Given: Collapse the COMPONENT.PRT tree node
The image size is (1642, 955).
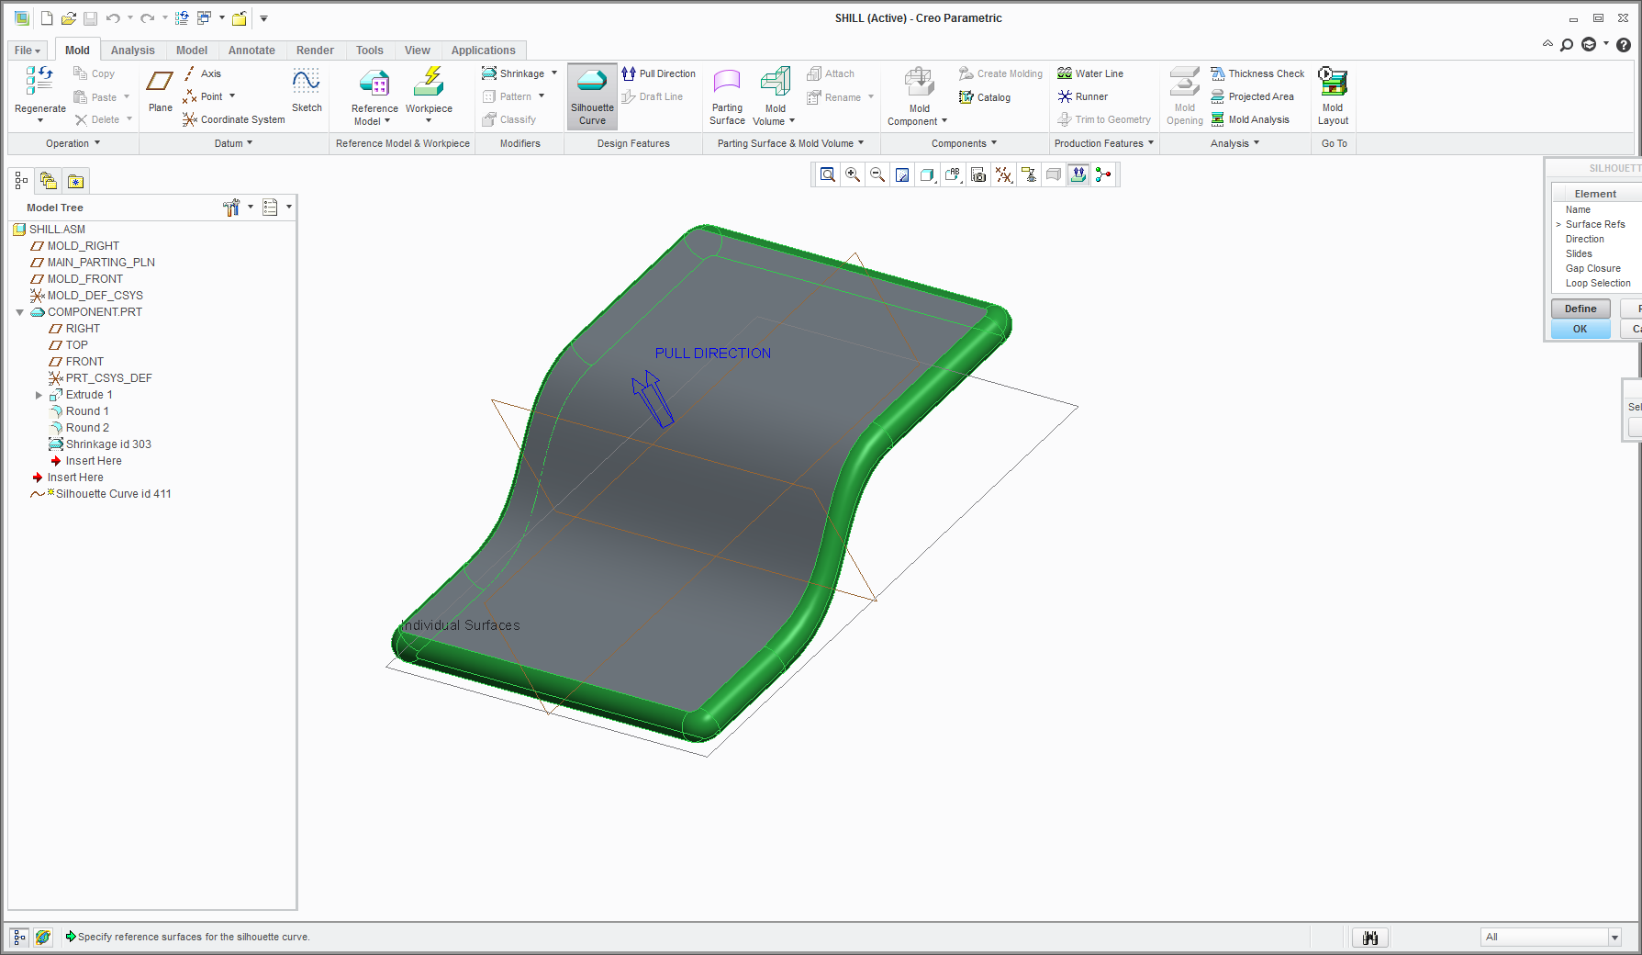Looking at the screenshot, I should tap(20, 312).
